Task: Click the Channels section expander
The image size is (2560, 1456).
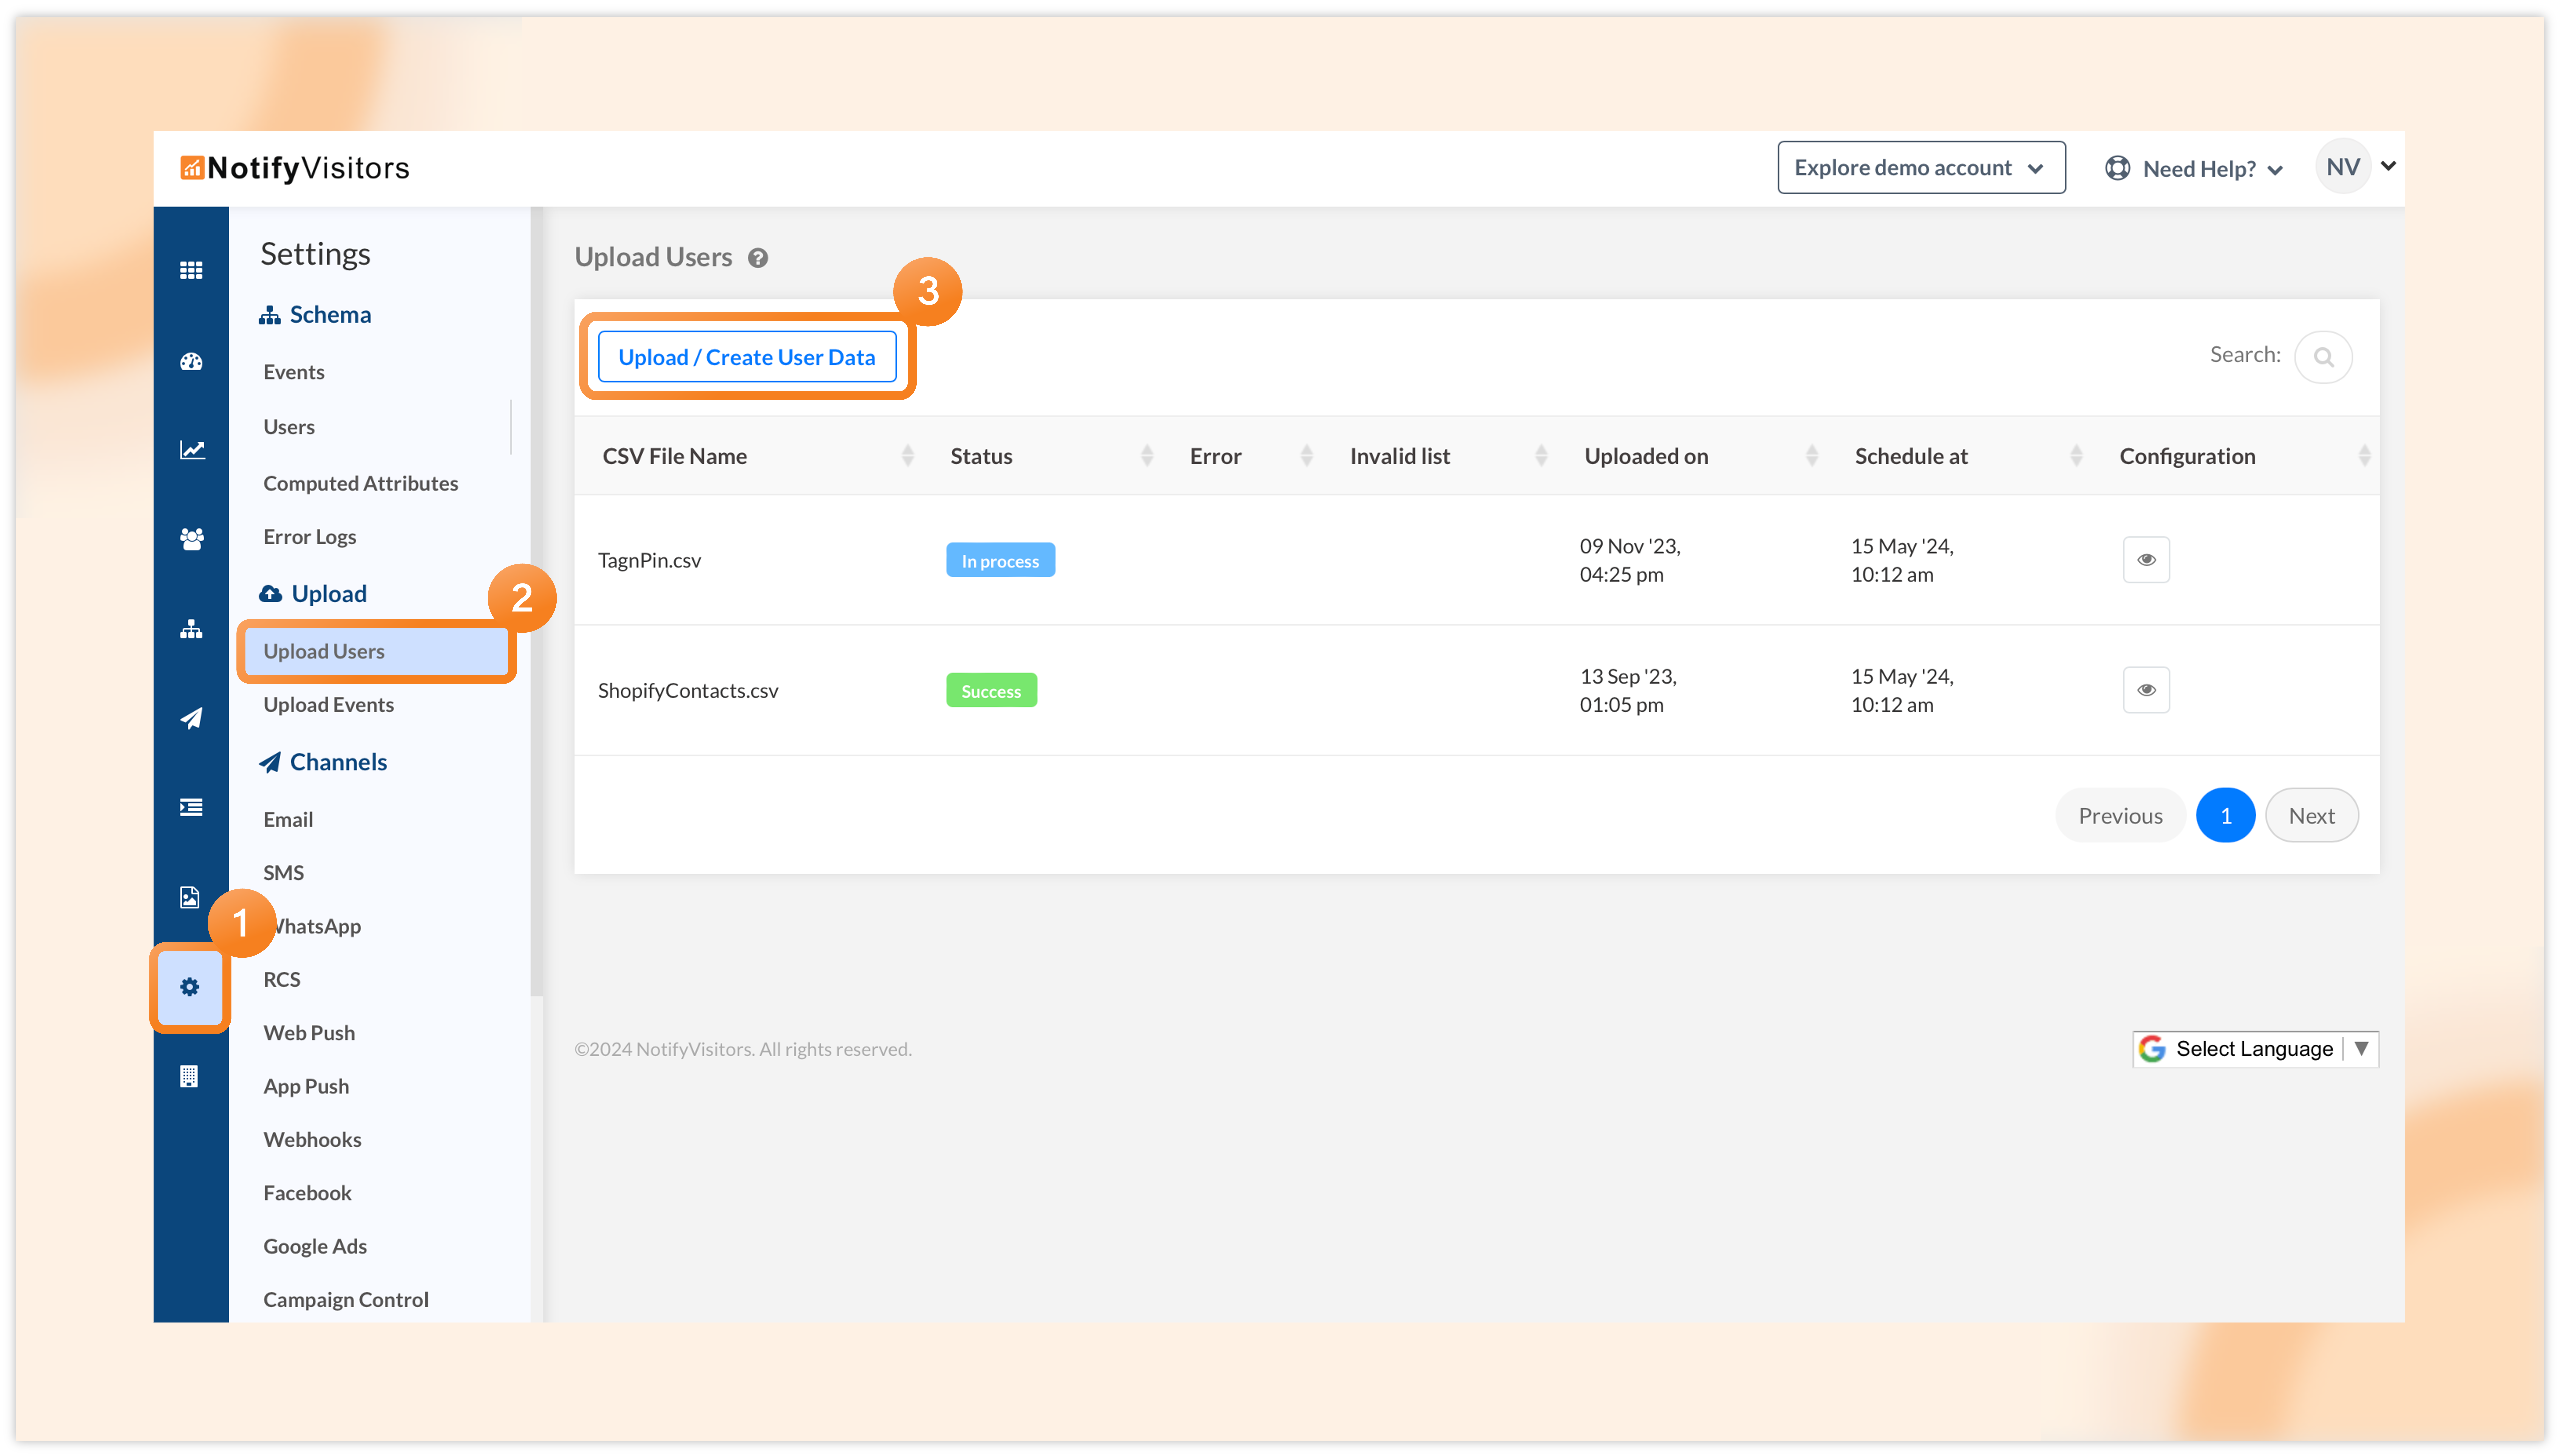Action: 337,760
